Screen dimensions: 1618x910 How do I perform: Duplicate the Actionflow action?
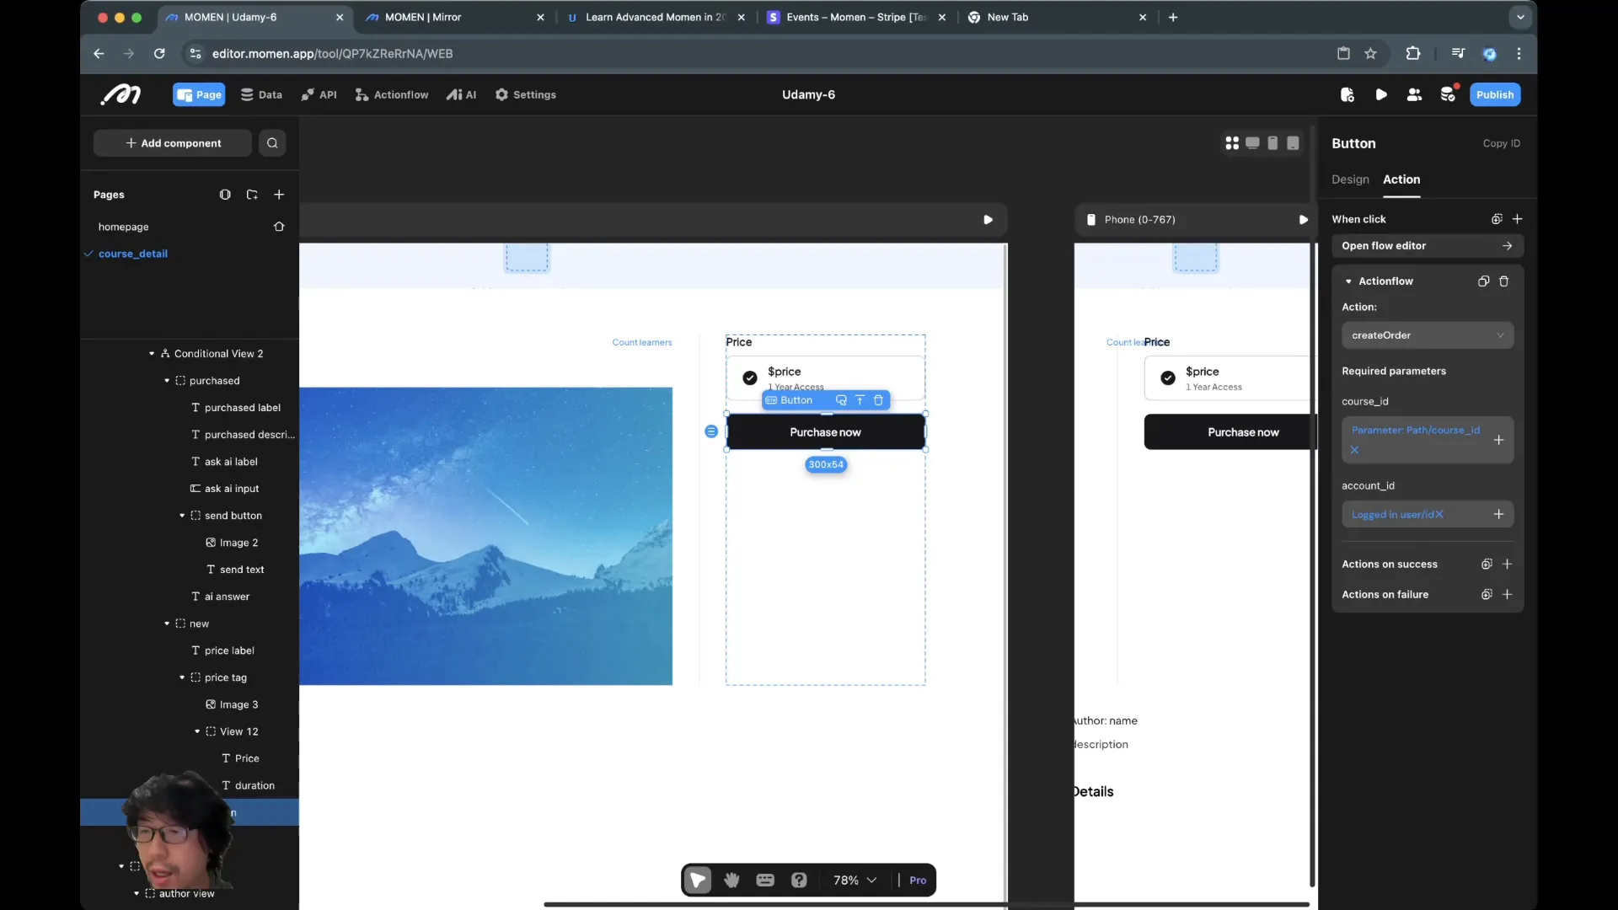click(1483, 281)
